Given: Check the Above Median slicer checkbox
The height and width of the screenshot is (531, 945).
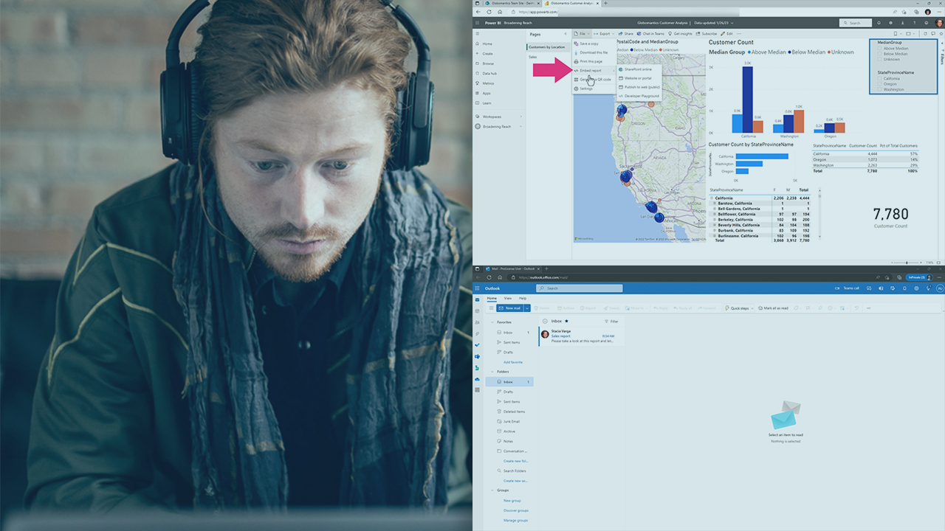Looking at the screenshot, I should pyautogui.click(x=880, y=49).
